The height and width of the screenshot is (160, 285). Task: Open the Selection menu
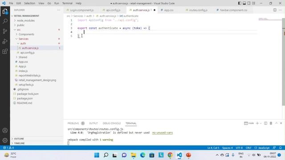pos(30,3)
